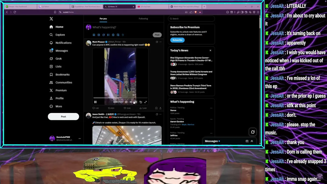
Task: Switch to the Following tab
Action: pyautogui.click(x=143, y=18)
